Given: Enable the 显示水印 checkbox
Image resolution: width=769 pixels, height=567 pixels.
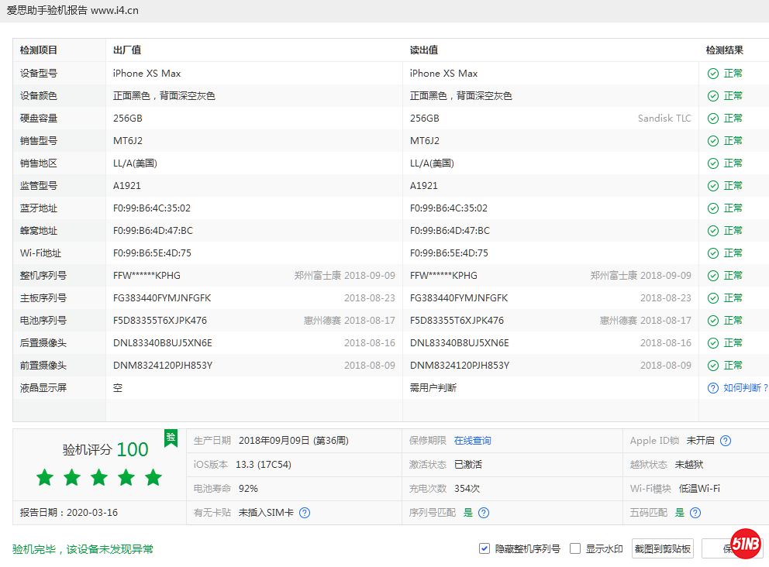Looking at the screenshot, I should [575, 548].
